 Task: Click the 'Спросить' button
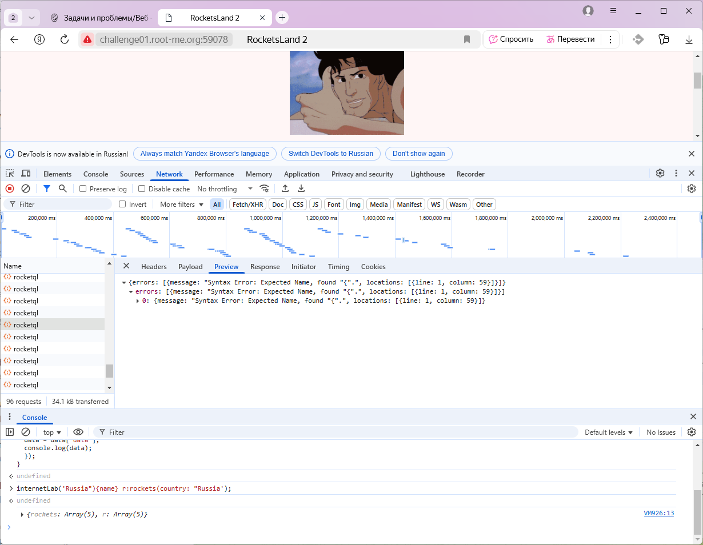pos(511,39)
